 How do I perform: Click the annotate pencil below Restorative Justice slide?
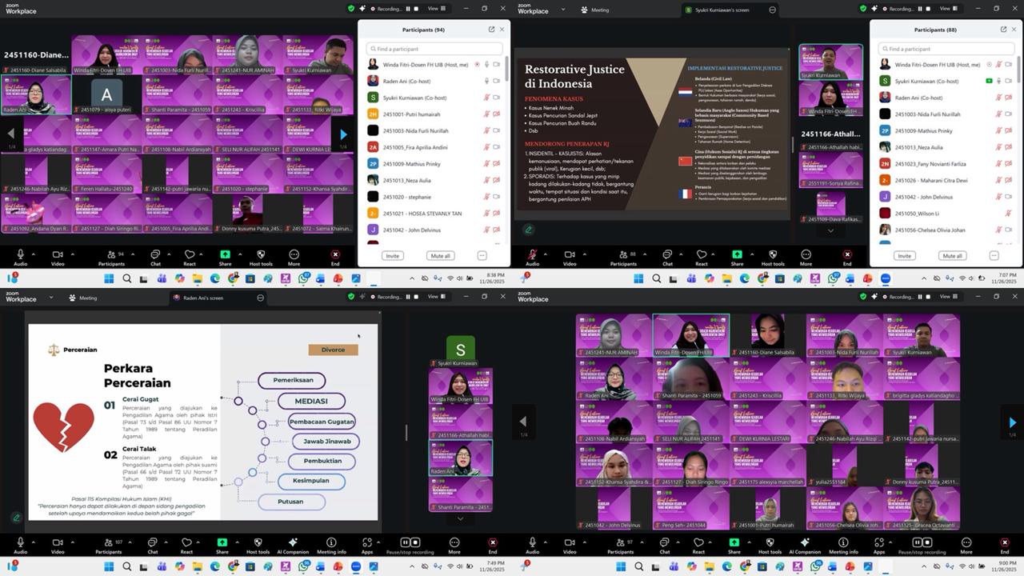click(x=529, y=230)
